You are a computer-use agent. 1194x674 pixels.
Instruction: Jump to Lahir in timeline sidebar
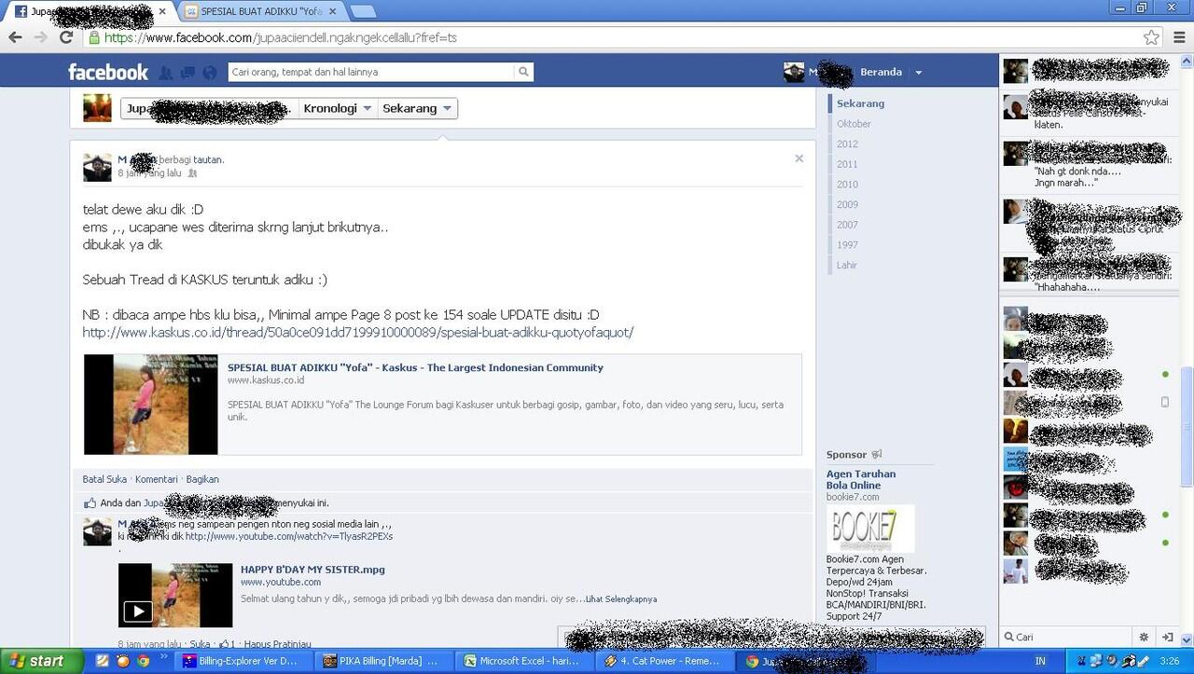tap(847, 266)
